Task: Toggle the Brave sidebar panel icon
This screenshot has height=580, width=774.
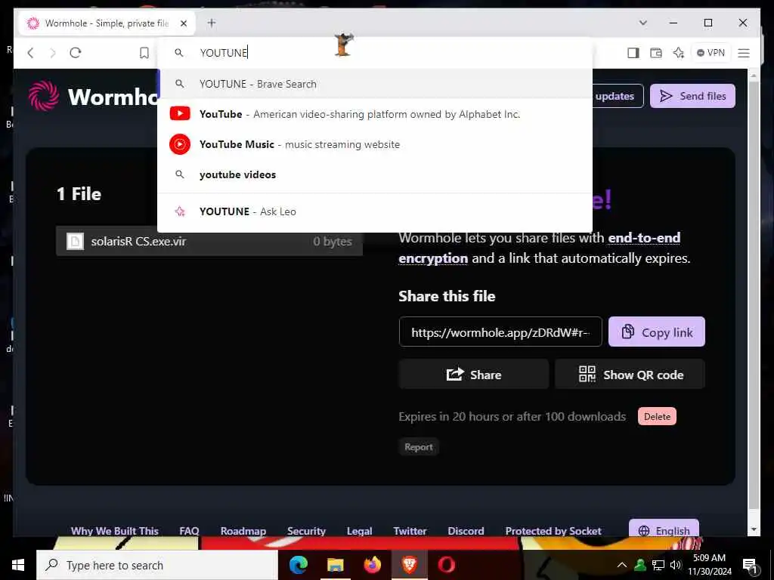Action: [x=633, y=53]
